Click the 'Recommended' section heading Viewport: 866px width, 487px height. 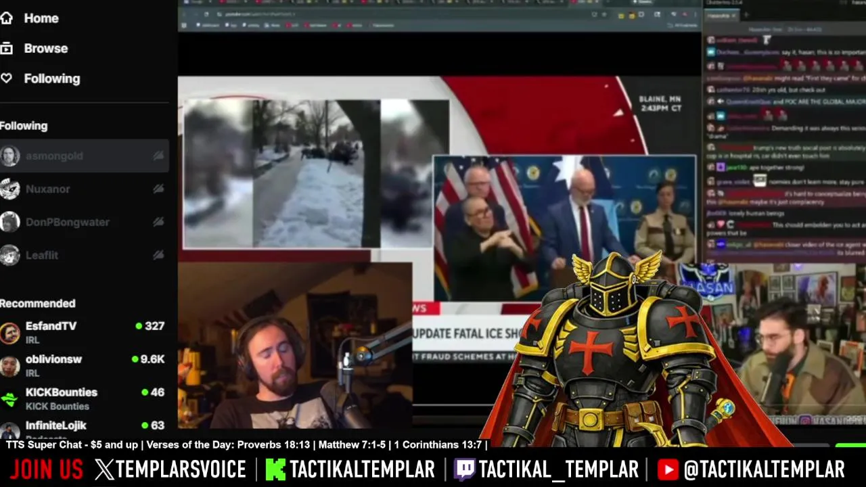click(x=38, y=304)
